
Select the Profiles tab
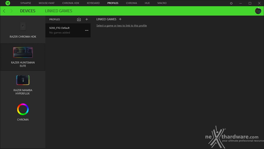113,3
